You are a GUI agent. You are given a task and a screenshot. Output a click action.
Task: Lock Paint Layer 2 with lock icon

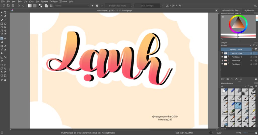[251, 57]
